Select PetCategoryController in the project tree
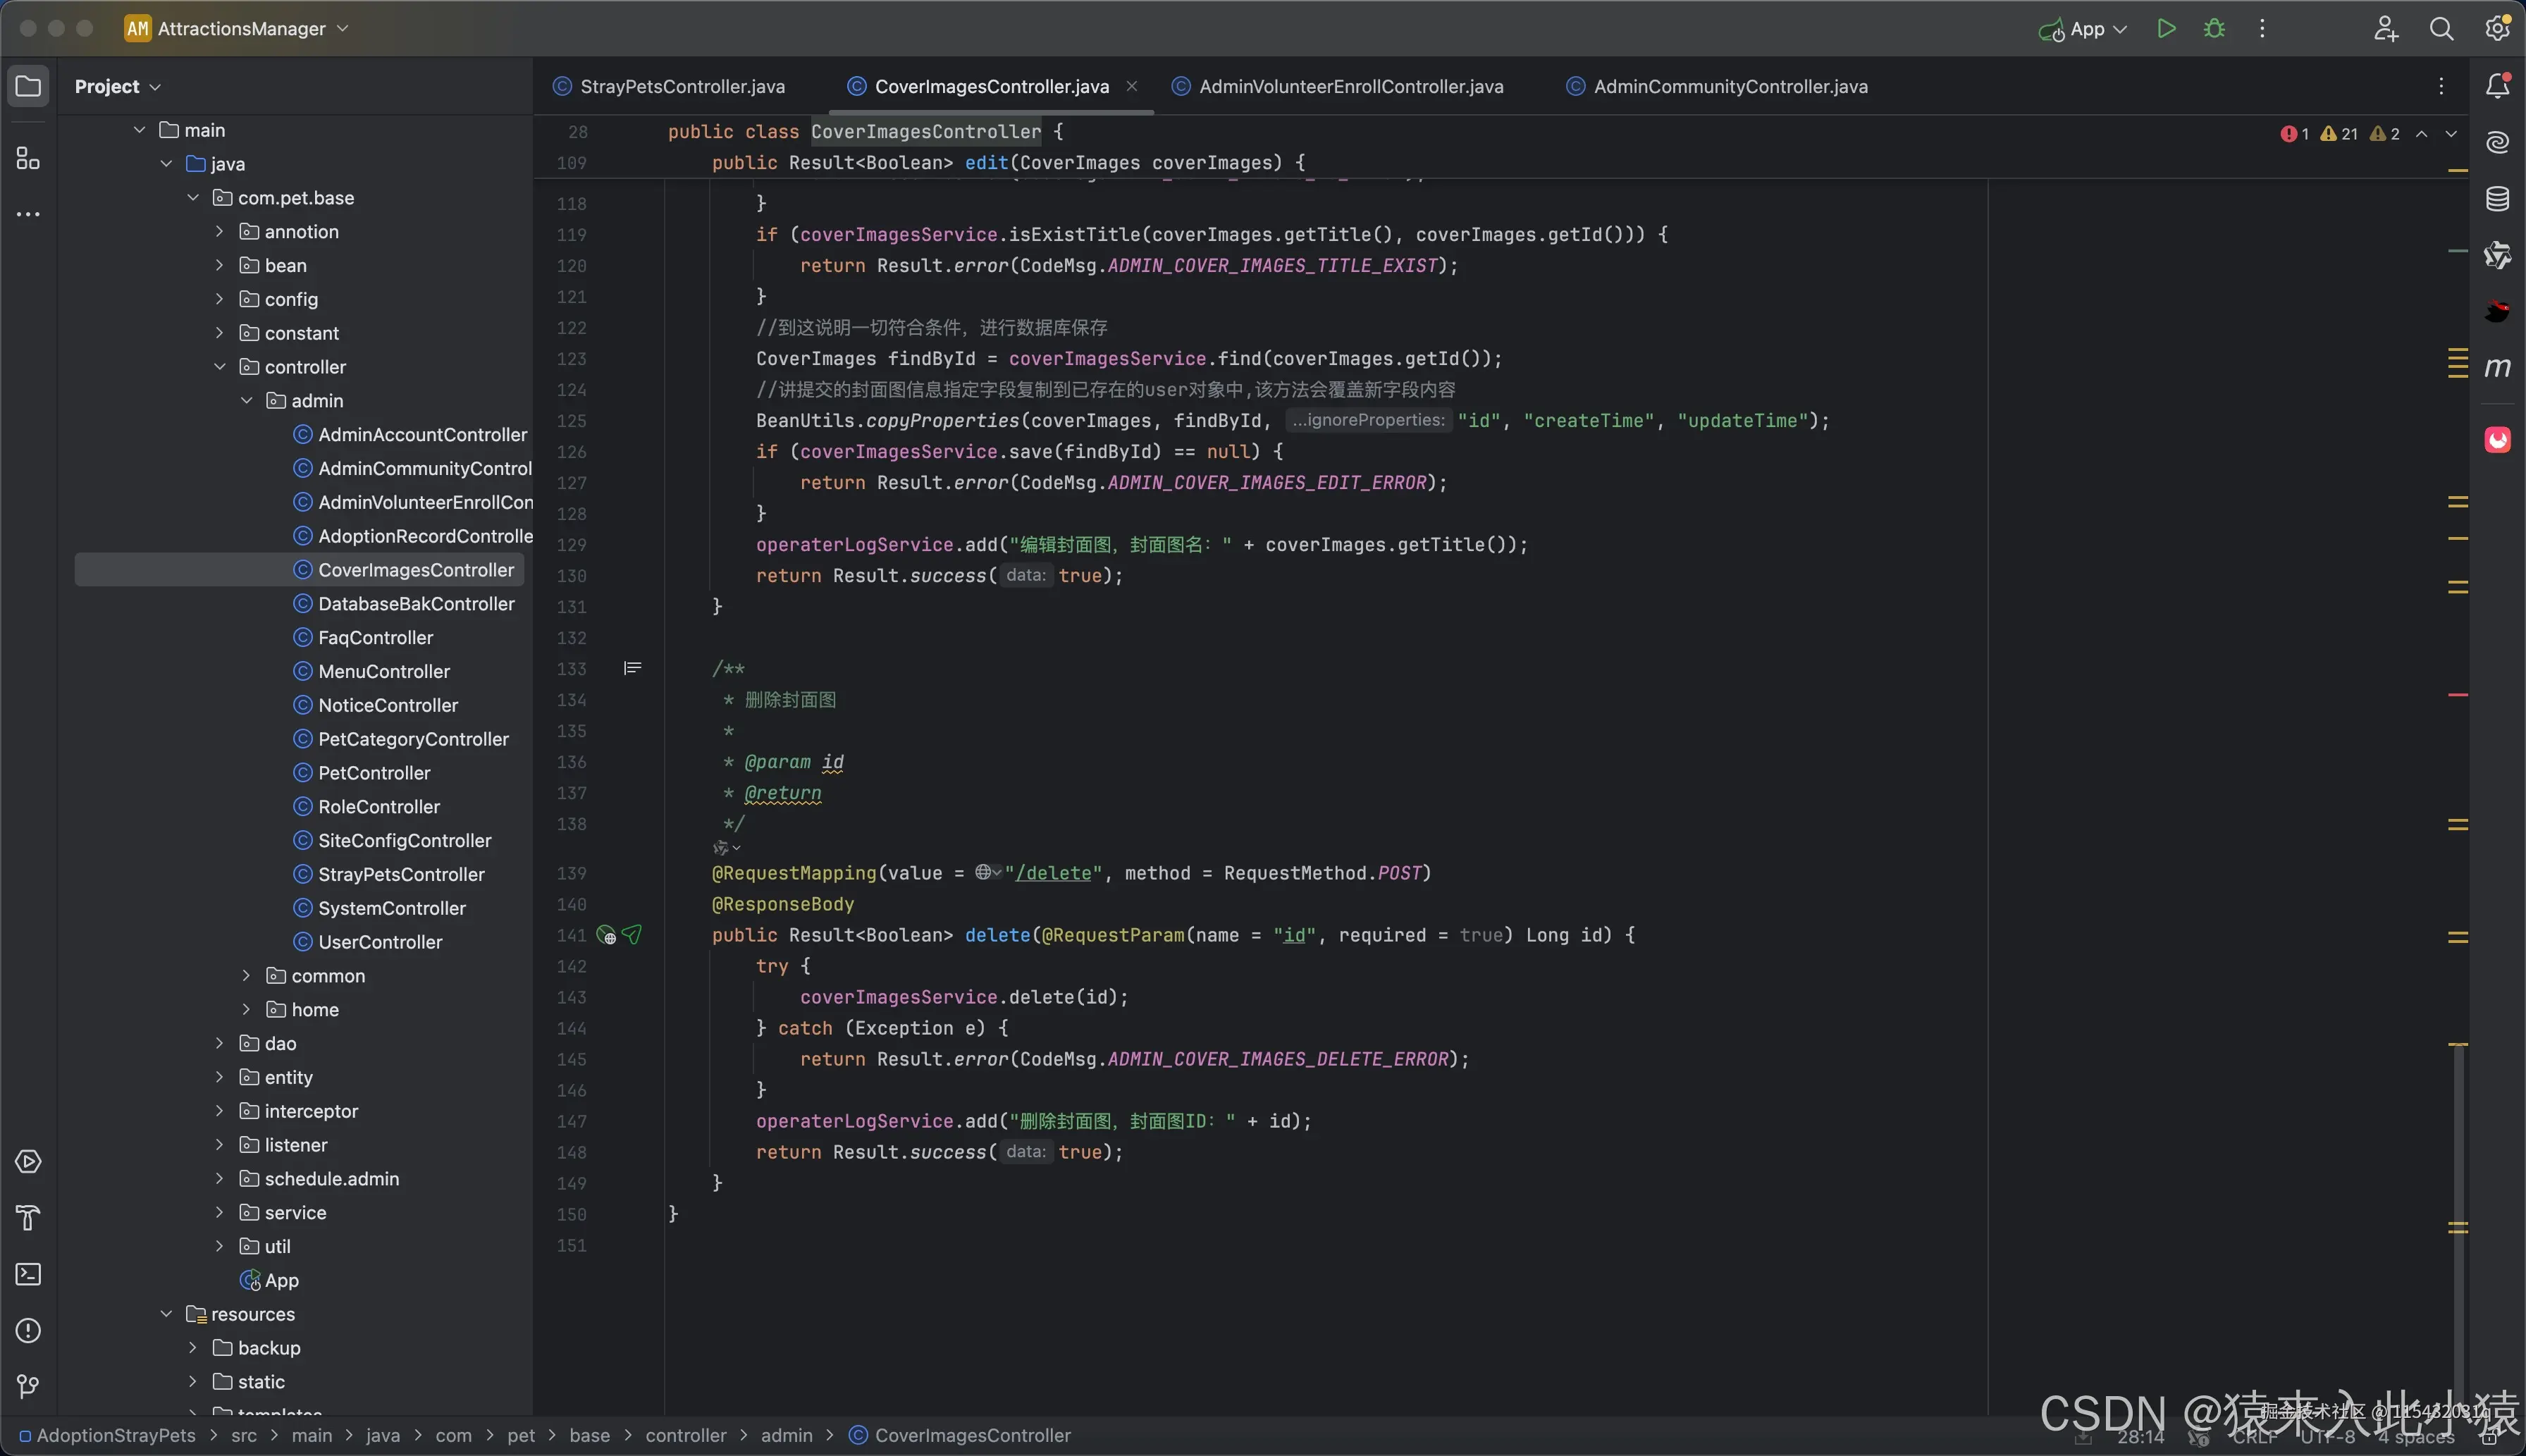The width and height of the screenshot is (2526, 1456). [413, 739]
